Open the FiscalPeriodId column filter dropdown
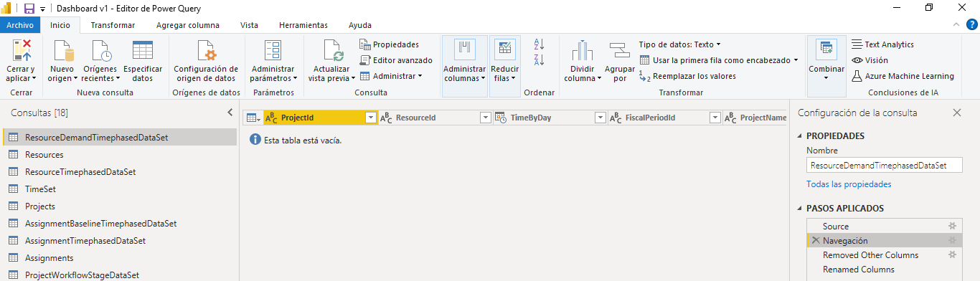 click(715, 118)
